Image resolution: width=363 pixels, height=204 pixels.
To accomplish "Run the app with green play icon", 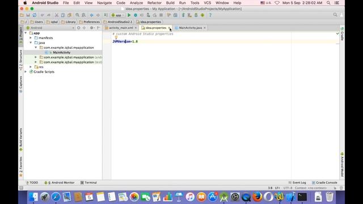I will point(129,15).
